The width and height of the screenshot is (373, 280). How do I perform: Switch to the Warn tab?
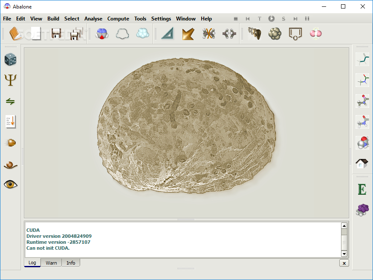51,263
